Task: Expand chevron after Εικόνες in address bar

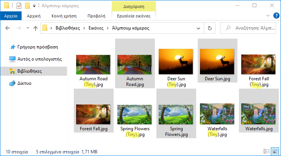Action: click(x=108, y=28)
